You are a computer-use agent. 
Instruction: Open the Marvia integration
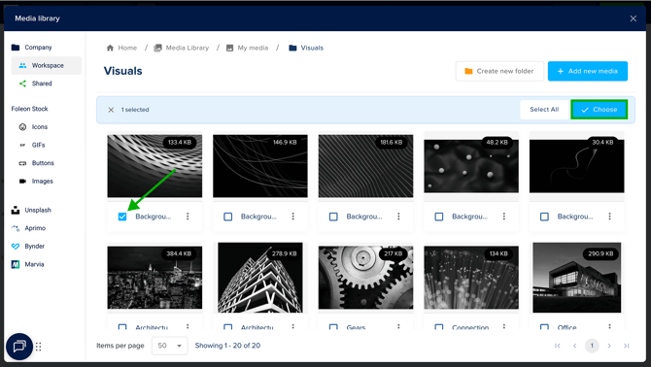[27, 264]
